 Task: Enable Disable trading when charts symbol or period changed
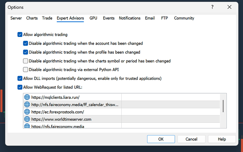click(x=25, y=61)
